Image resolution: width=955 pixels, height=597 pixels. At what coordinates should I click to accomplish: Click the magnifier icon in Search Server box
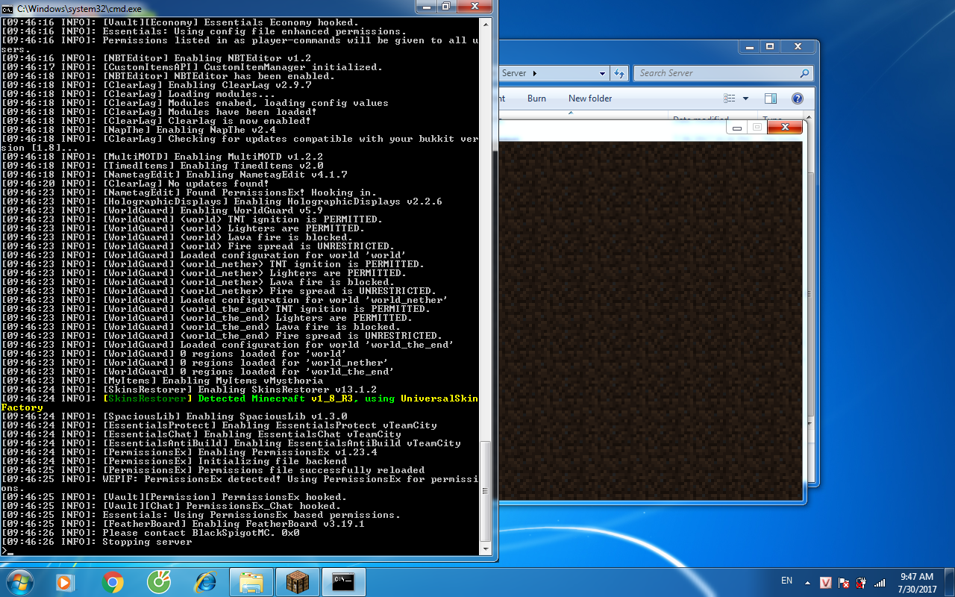click(804, 73)
